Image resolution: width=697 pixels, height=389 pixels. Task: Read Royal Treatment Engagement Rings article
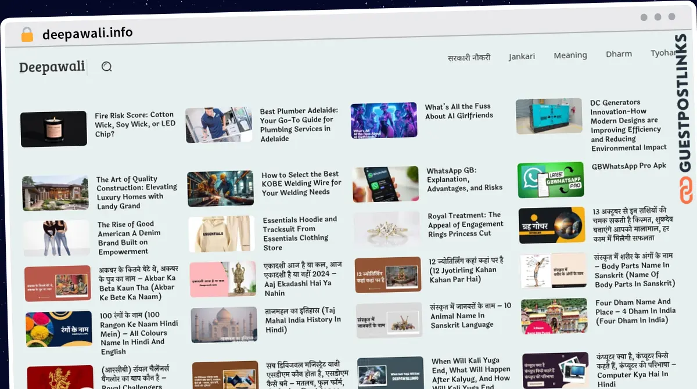coord(466,224)
